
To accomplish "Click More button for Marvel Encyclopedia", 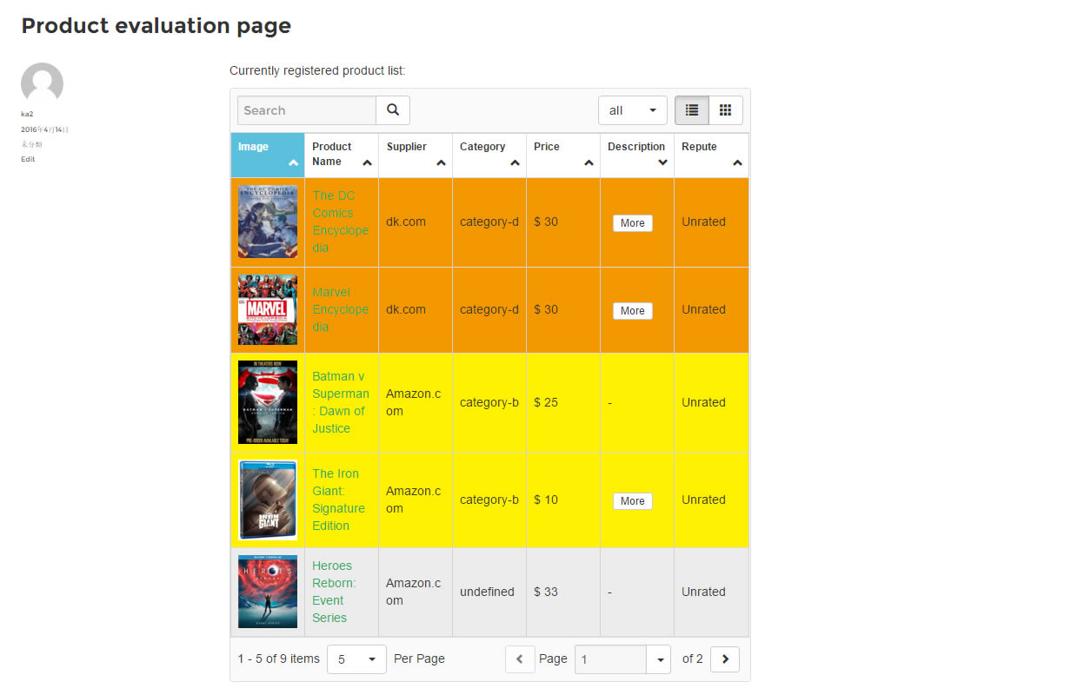I will 633,310.
